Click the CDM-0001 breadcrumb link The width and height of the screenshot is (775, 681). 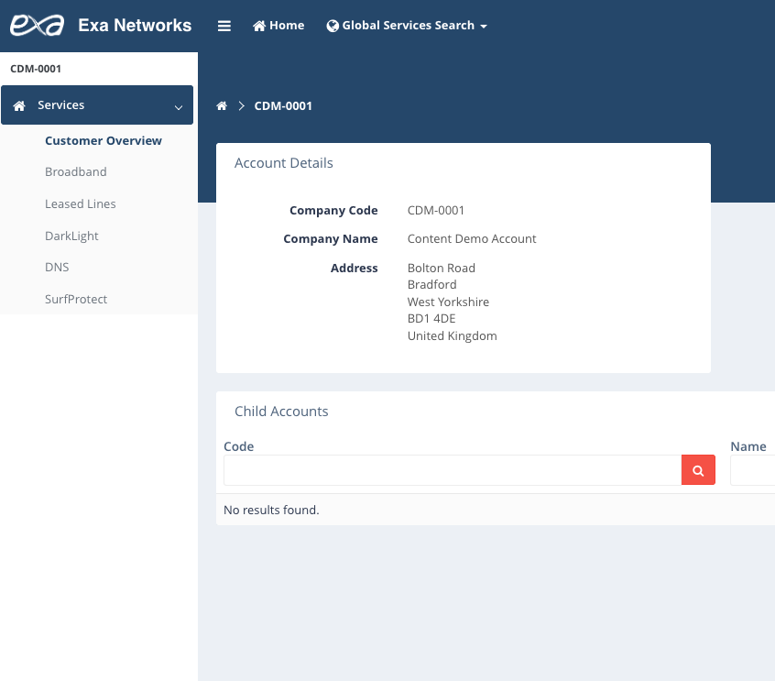coord(283,106)
